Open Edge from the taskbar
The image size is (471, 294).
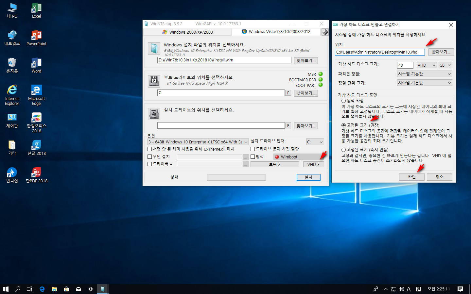(42, 289)
